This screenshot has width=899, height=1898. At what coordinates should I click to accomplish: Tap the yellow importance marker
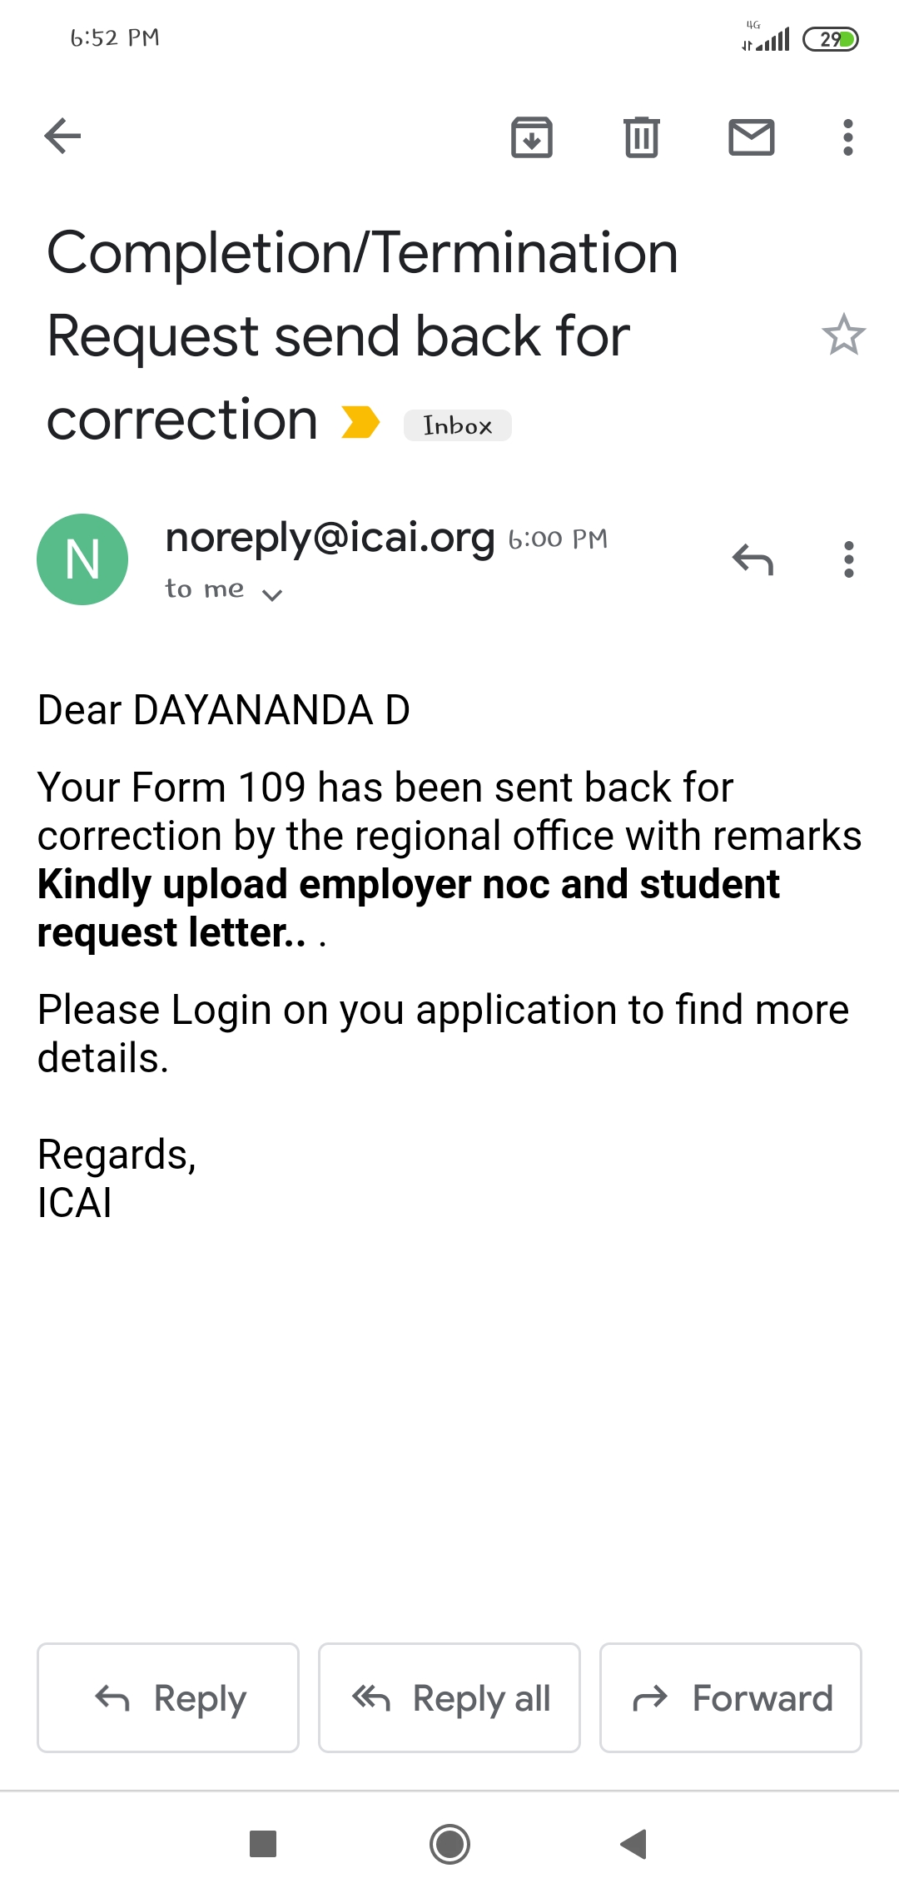click(x=360, y=422)
